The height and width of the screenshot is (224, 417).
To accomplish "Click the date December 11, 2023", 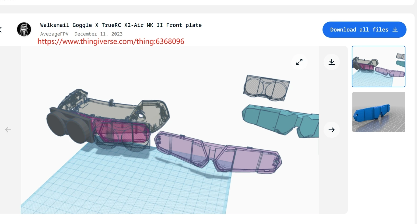I will [99, 34].
